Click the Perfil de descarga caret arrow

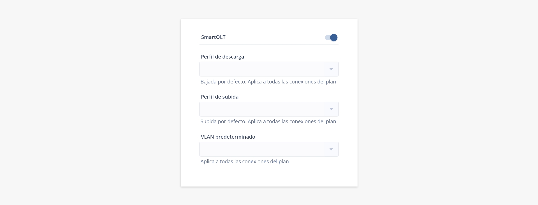tap(331, 69)
